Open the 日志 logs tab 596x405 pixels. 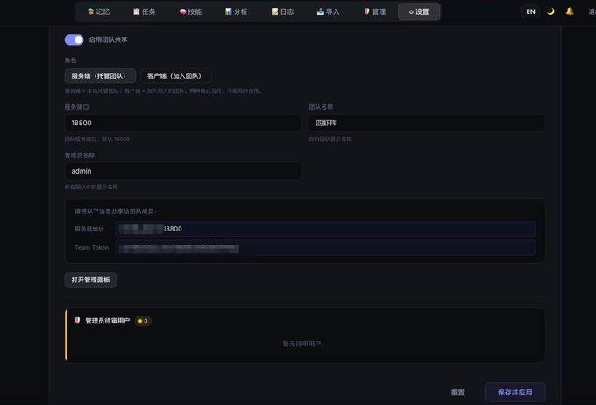pyautogui.click(x=282, y=11)
